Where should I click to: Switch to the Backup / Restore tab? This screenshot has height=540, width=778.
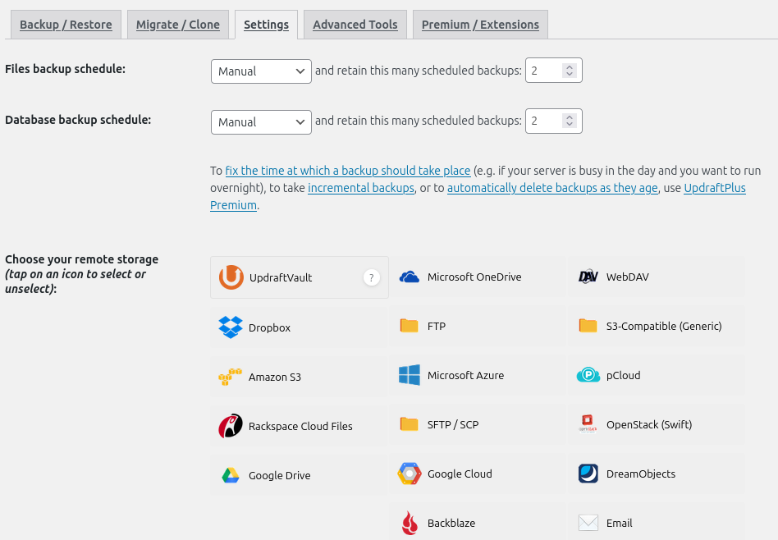66,25
